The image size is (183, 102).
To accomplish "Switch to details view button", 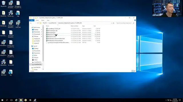I will (133, 71).
